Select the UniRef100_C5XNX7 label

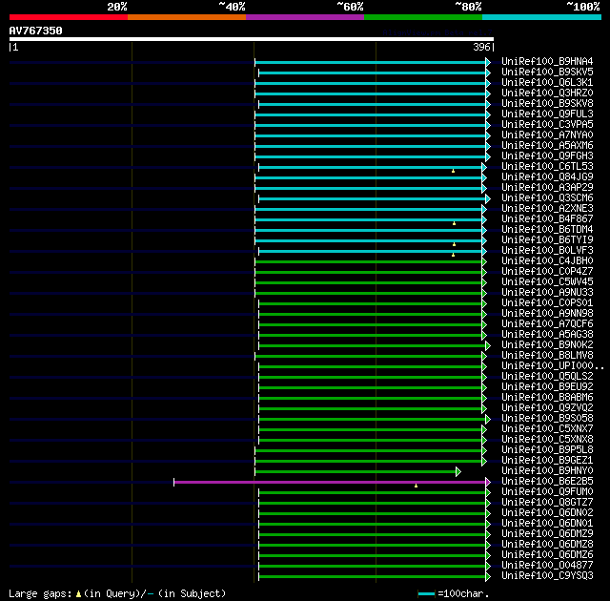[547, 429]
